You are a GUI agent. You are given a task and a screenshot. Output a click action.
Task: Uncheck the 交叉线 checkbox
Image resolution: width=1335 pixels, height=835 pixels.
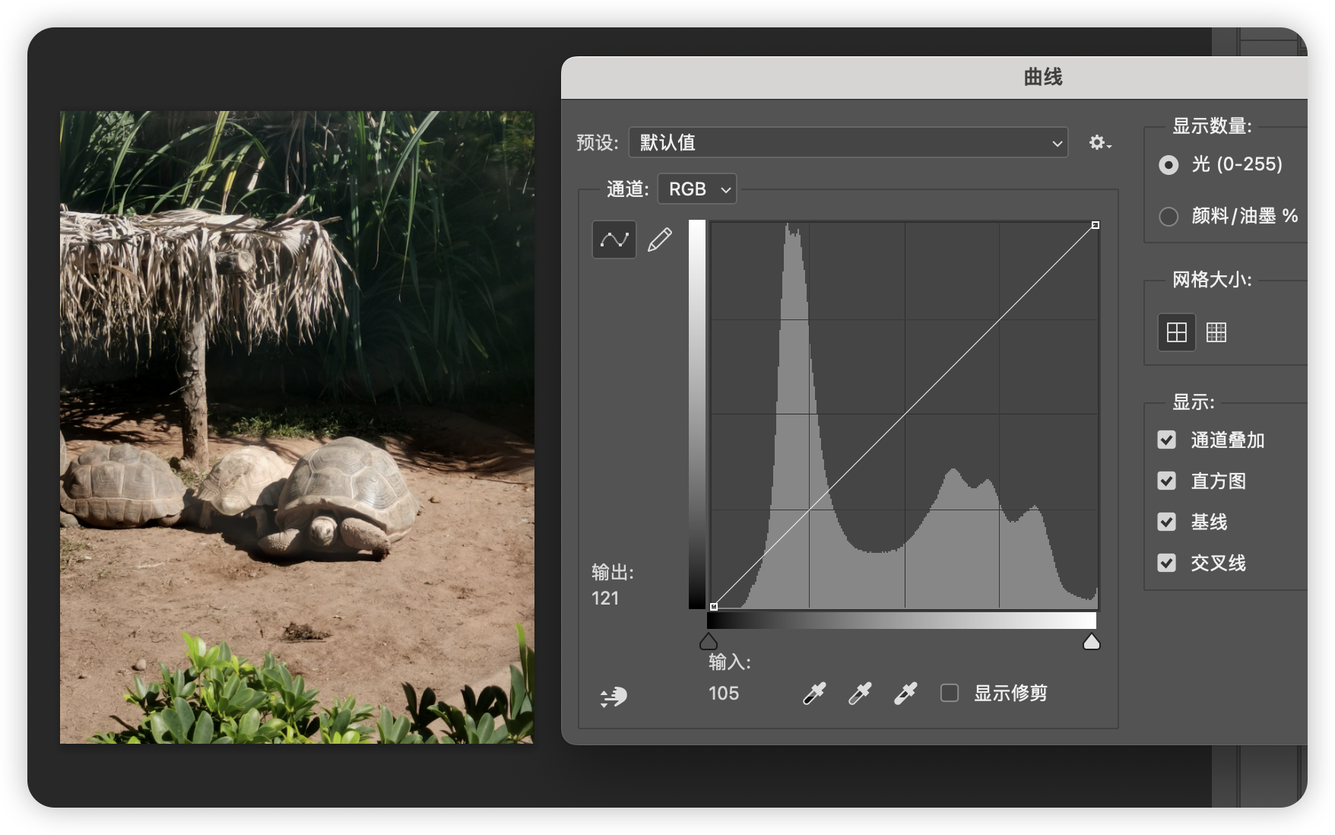[1166, 563]
